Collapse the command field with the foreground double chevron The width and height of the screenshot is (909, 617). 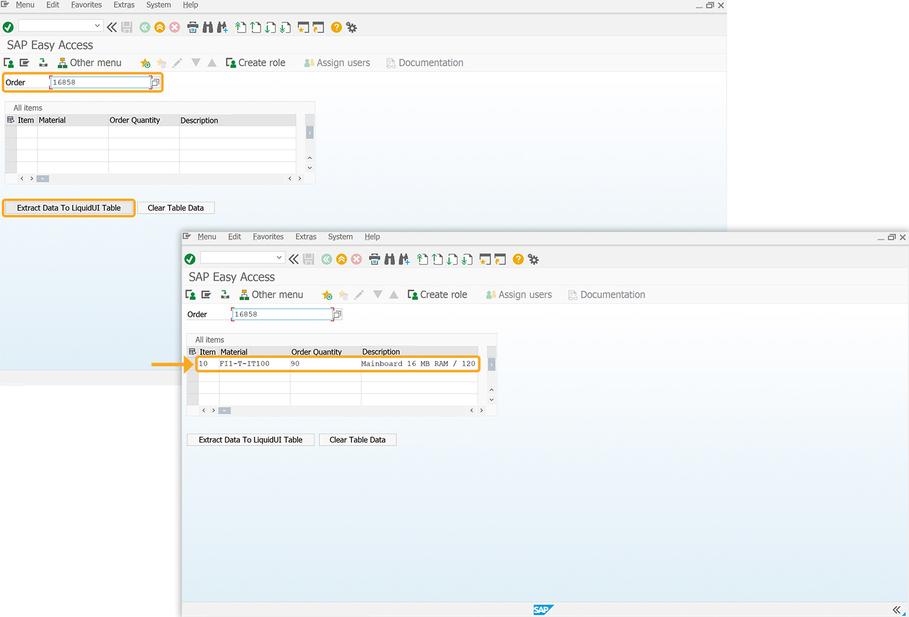pos(293,259)
